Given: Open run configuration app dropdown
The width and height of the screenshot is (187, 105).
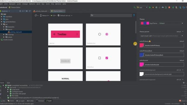Looking at the screenshot, I should tap(142, 7).
